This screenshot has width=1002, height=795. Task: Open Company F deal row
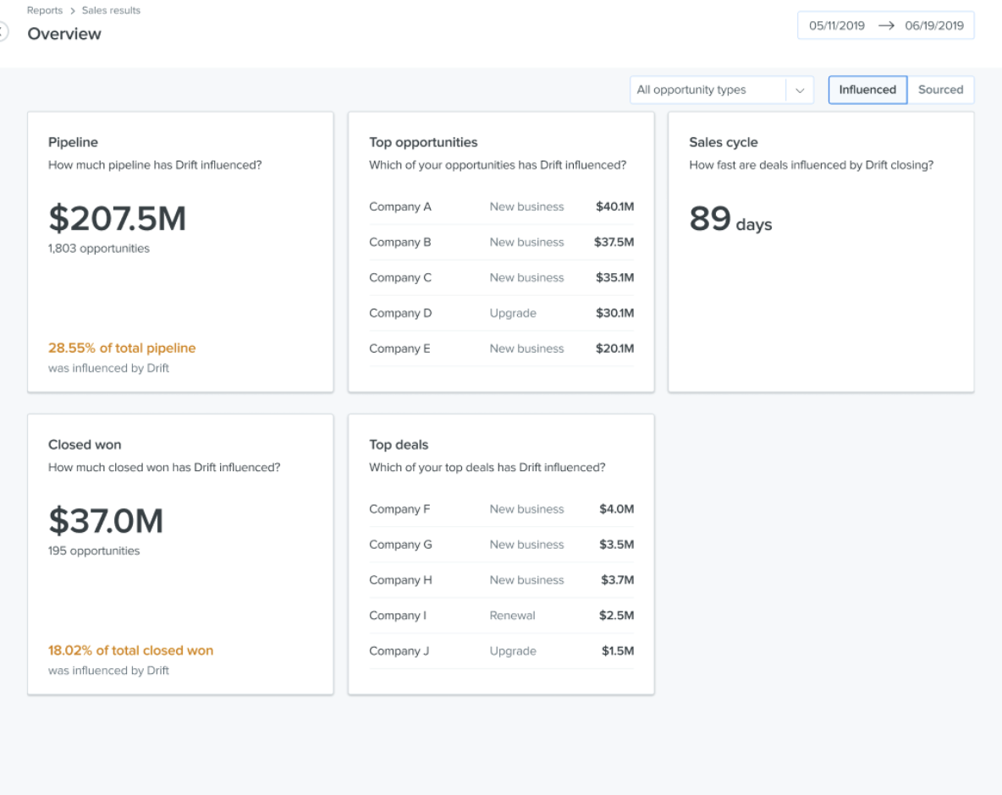[502, 510]
